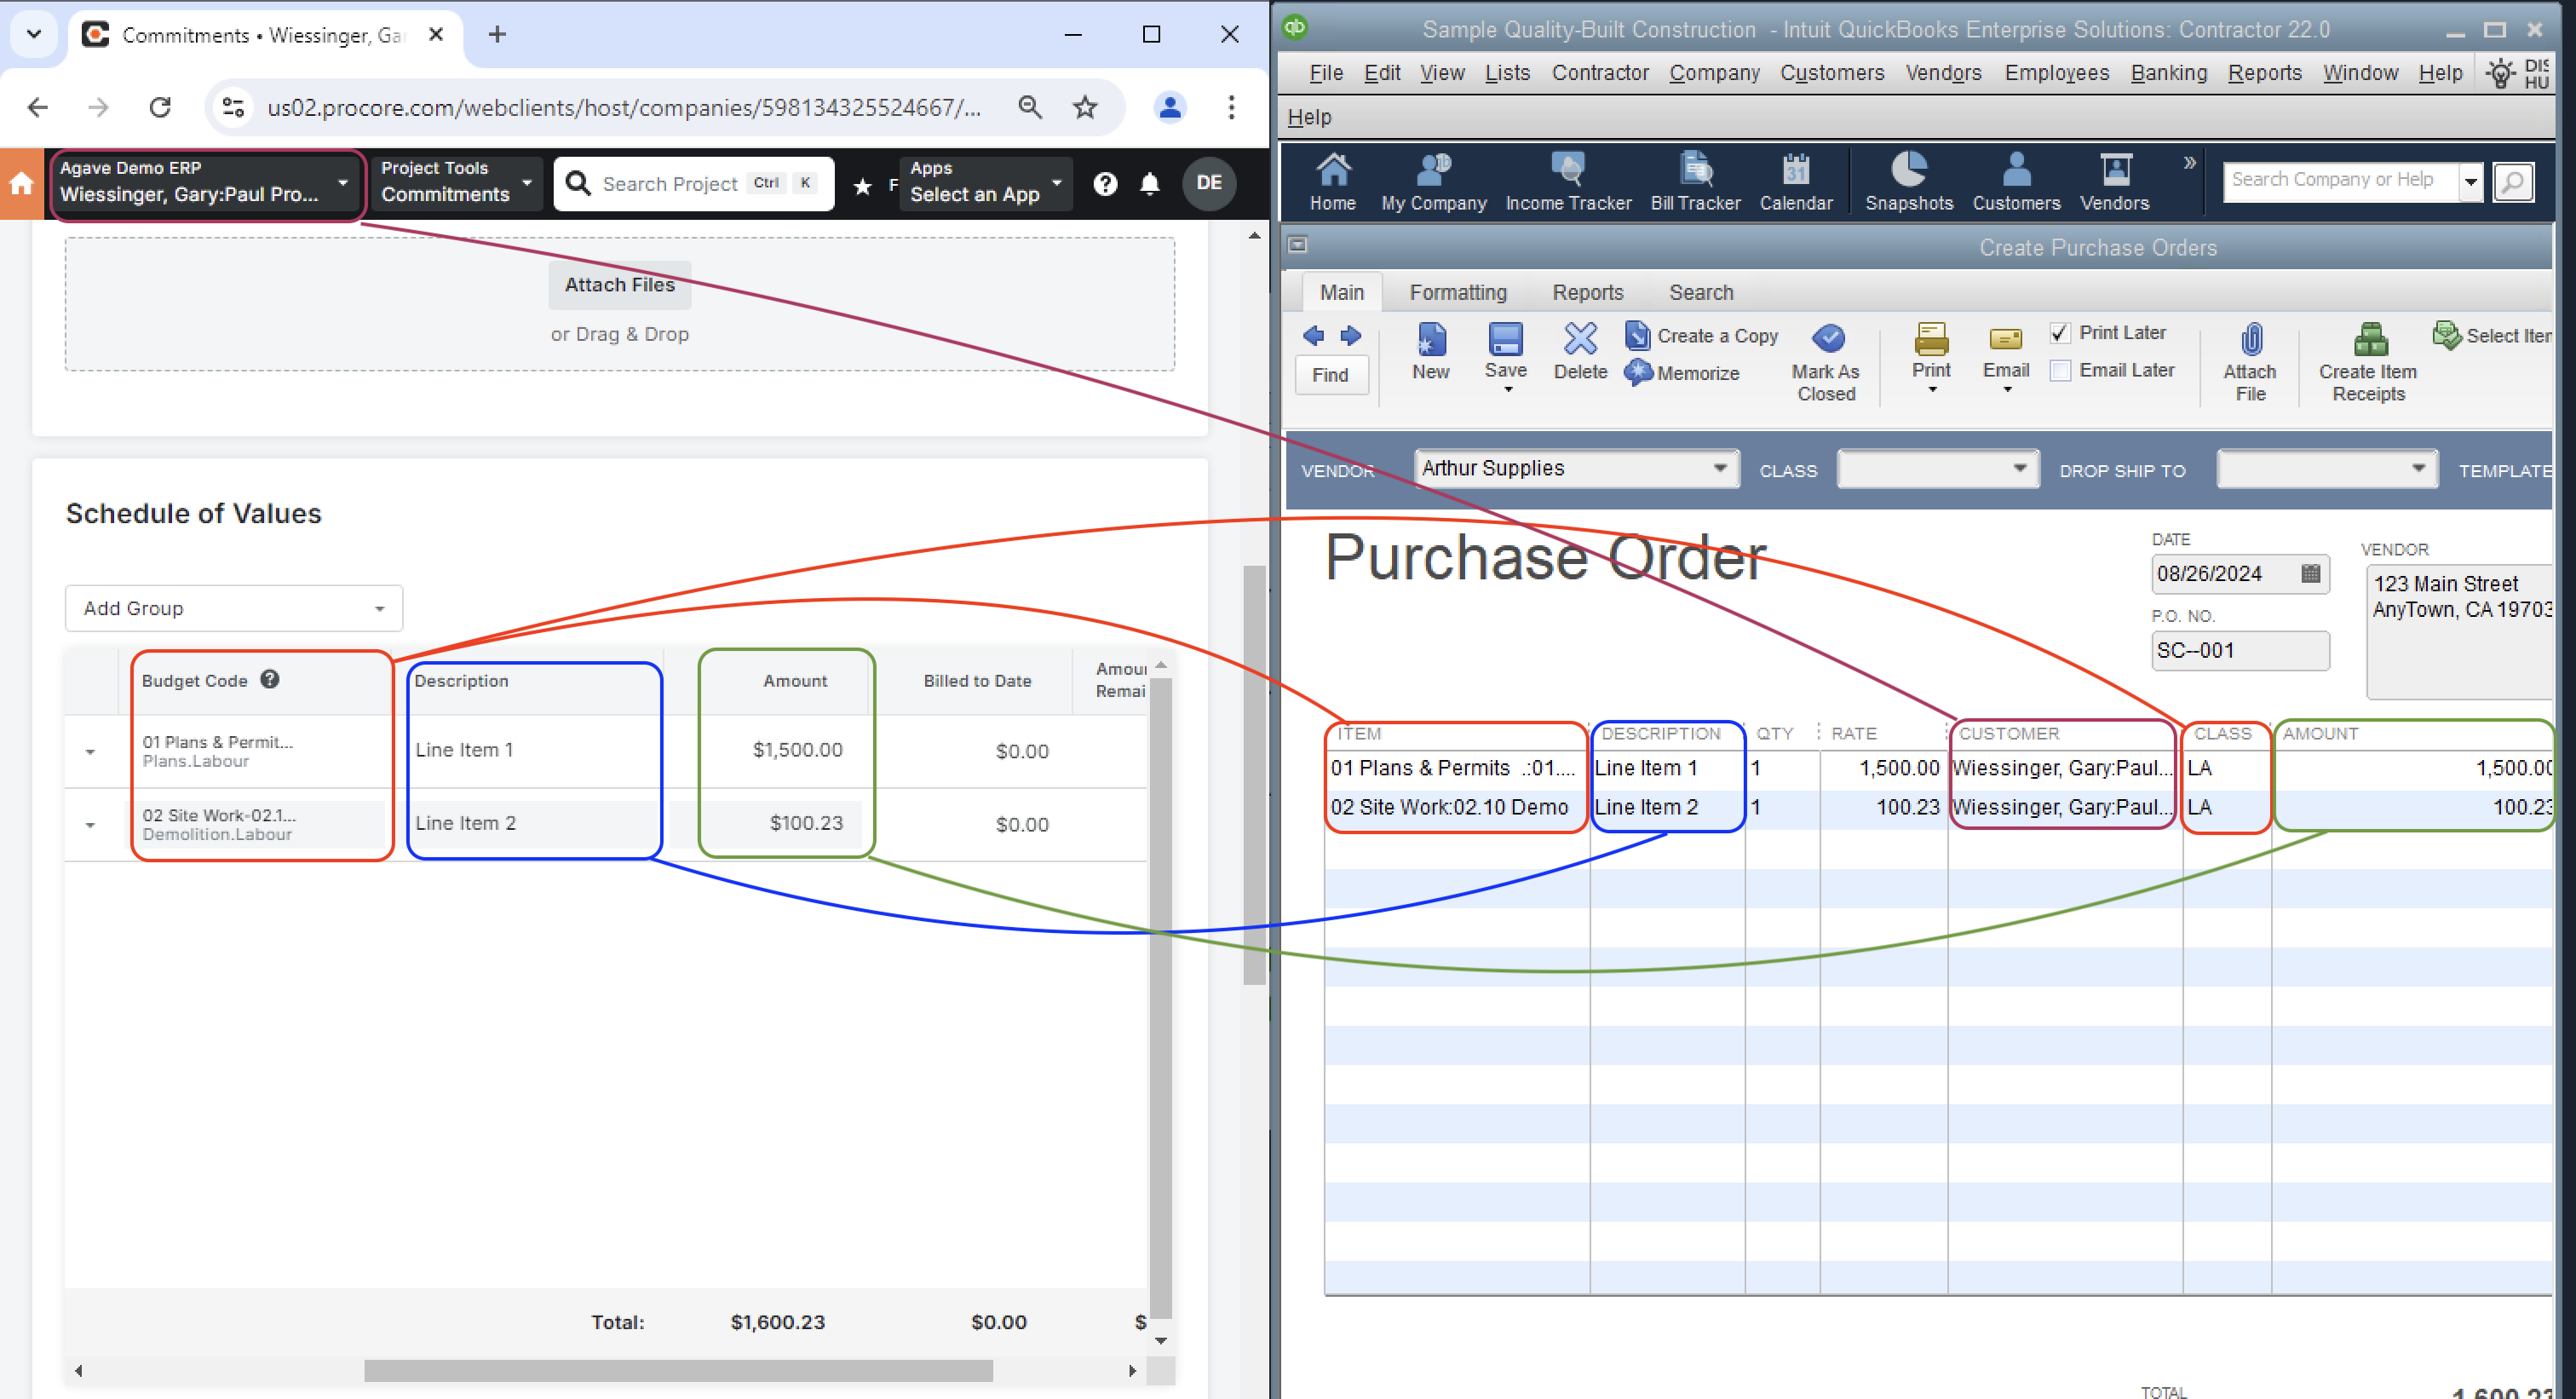The height and width of the screenshot is (1399, 2576).
Task: Switch to the purchase order Reports tab
Action: 1587,292
